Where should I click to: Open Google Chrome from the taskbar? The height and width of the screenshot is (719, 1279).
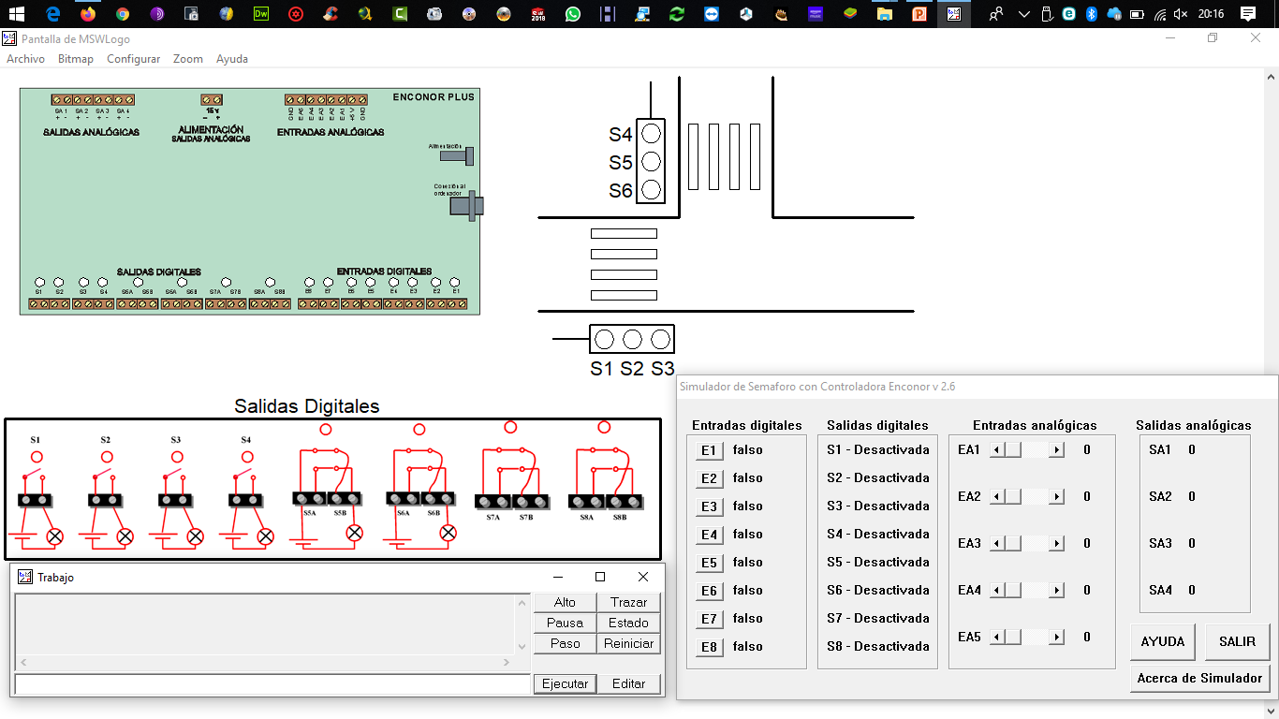[x=123, y=14]
